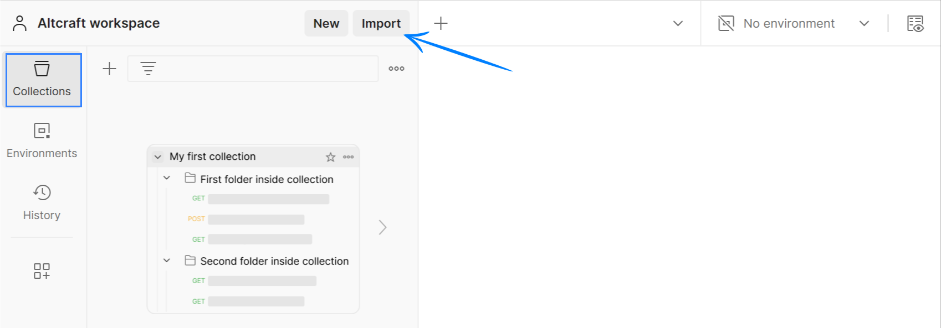Collapse My first collection chevron

pyautogui.click(x=158, y=157)
